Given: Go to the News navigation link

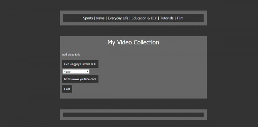Looking at the screenshot, I should click(100, 18).
